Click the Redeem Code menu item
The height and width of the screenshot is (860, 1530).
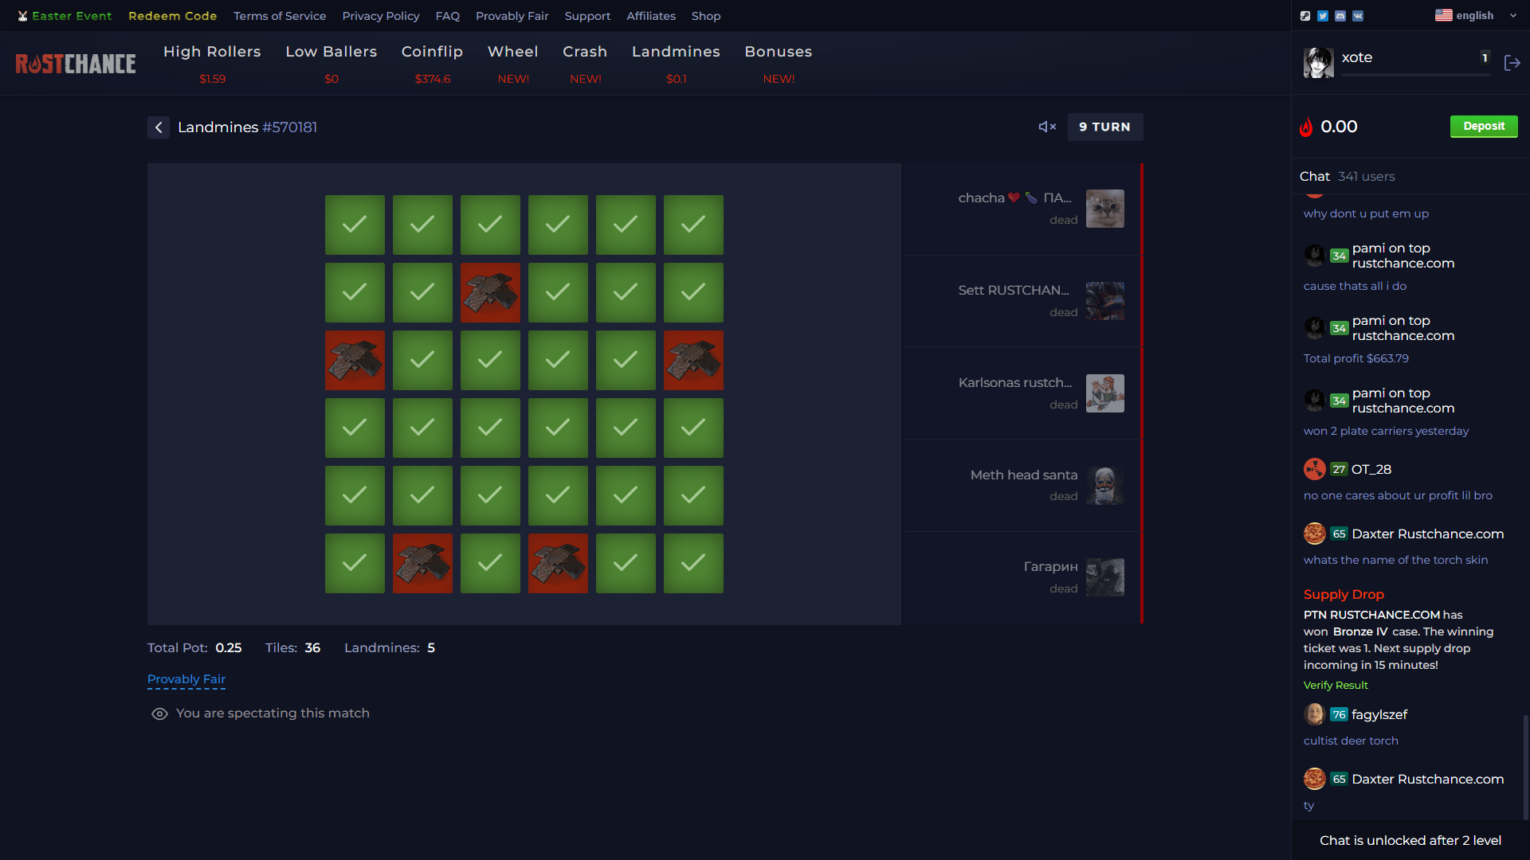click(171, 16)
